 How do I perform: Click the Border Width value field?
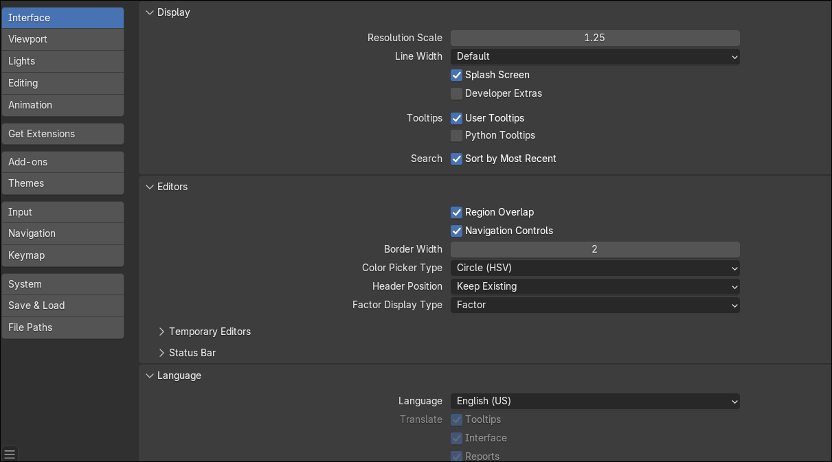click(595, 249)
